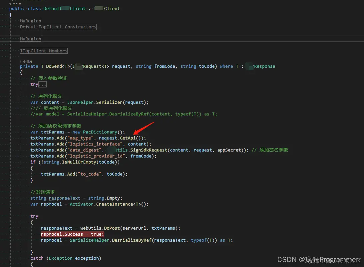Click the comment "// 添加签名参数"
This screenshot has height=267, width=364.
tap(270, 150)
